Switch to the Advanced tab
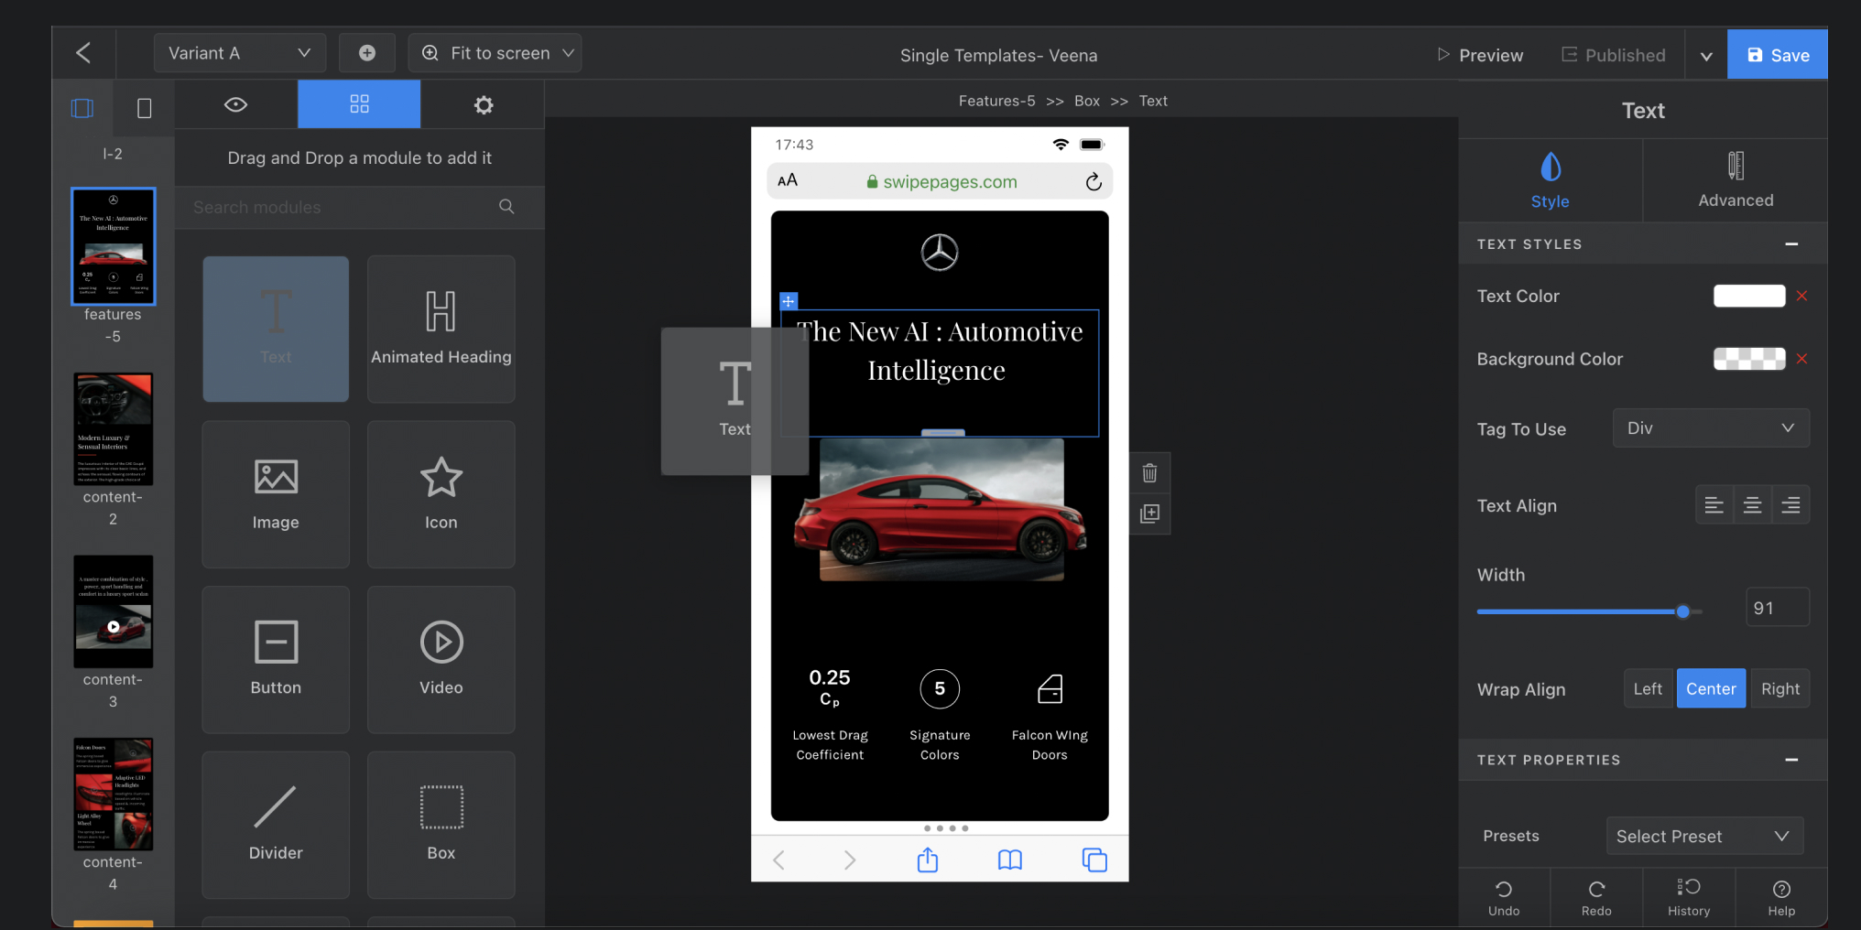The image size is (1861, 930). click(1735, 180)
